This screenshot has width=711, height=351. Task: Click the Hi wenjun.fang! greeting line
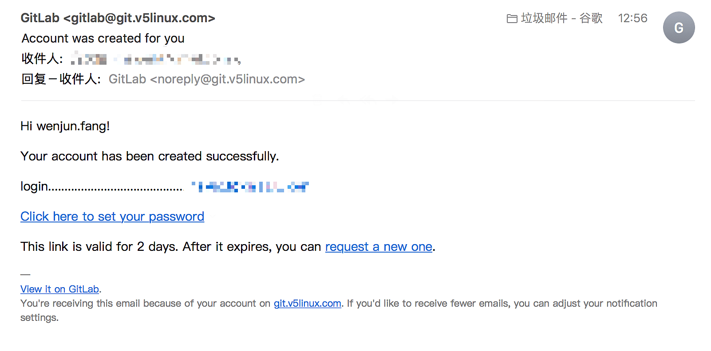coord(65,126)
